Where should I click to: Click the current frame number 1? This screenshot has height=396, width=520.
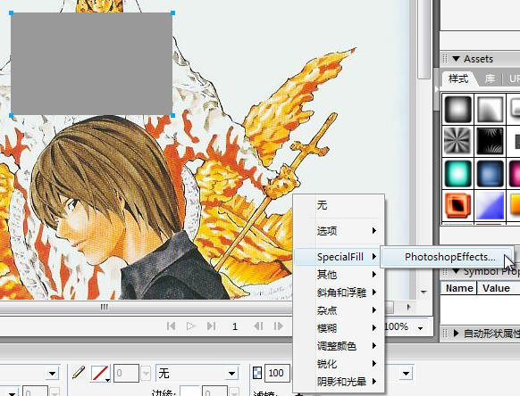(235, 326)
